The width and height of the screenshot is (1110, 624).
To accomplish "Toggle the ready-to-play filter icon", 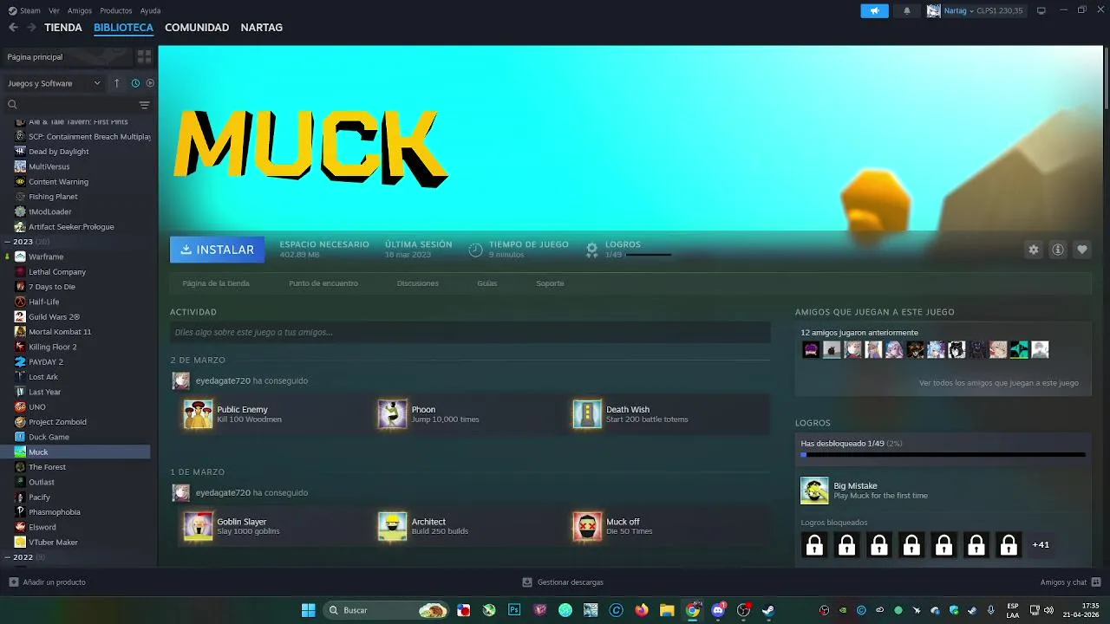I will pos(150,83).
